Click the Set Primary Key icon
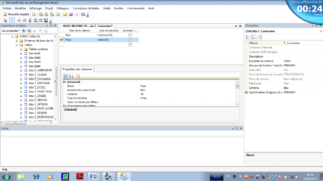The height and width of the screenshot is (181, 323). click(x=12, y=20)
